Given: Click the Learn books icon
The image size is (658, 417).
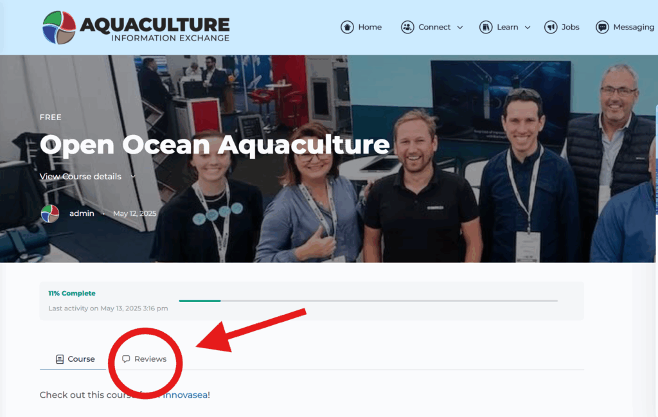Looking at the screenshot, I should [486, 27].
